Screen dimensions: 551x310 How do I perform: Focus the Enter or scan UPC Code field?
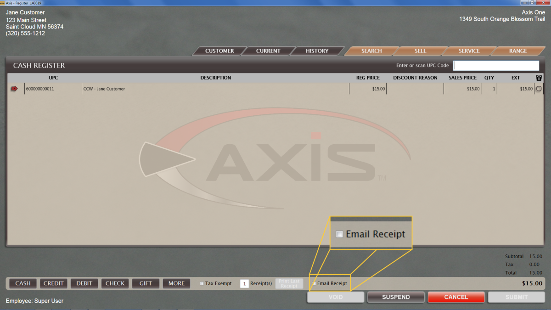pos(496,66)
